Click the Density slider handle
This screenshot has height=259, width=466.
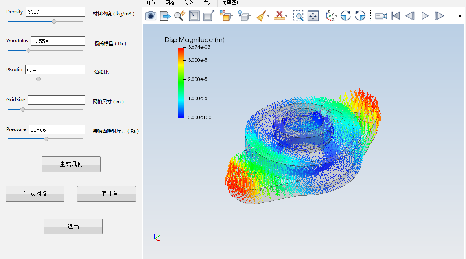[54, 21]
